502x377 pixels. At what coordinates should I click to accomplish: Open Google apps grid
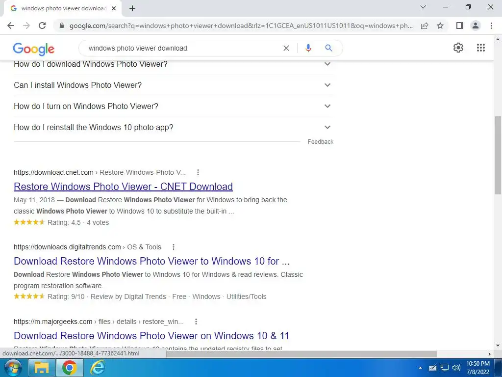(481, 48)
